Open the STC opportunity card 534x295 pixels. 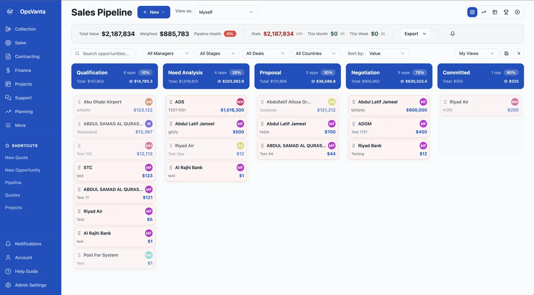114,171
